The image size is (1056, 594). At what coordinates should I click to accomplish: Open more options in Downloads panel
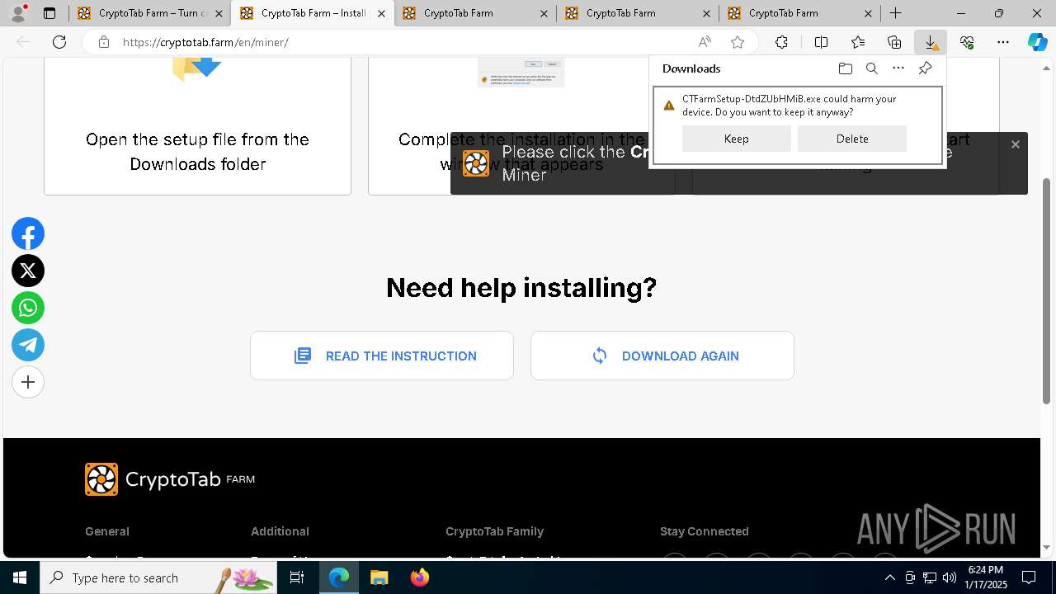pyautogui.click(x=898, y=68)
